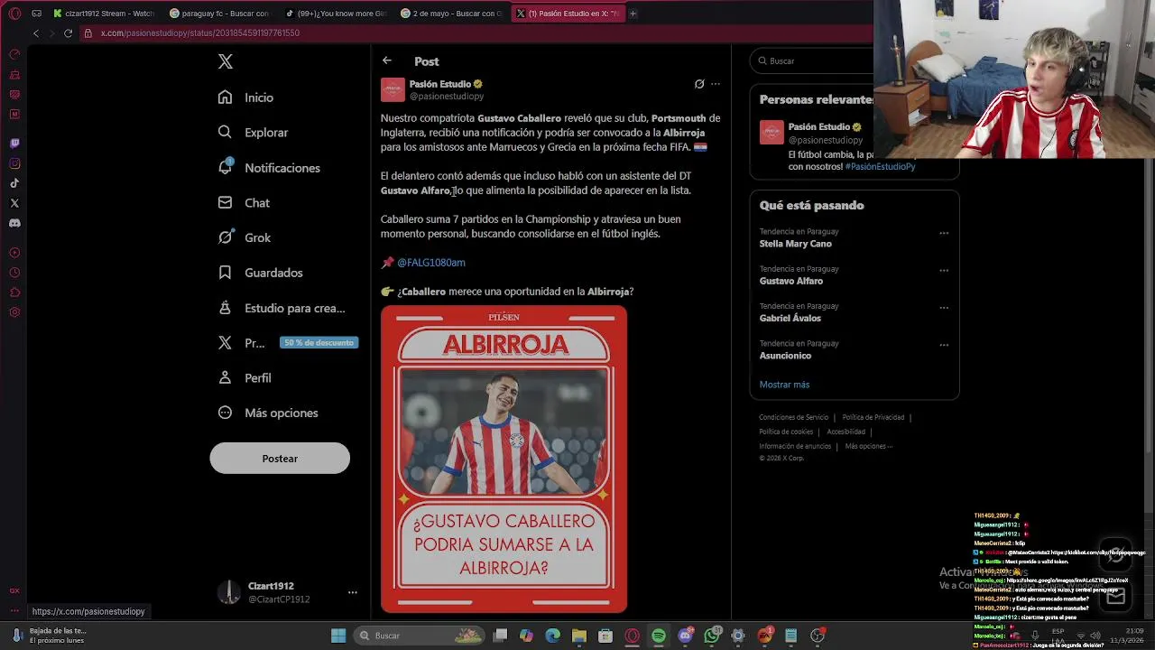Open Asuncionico trend
1155x650 pixels.
[785, 356]
